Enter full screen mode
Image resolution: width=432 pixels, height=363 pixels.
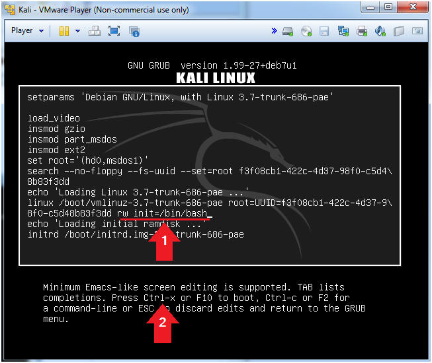(x=114, y=31)
